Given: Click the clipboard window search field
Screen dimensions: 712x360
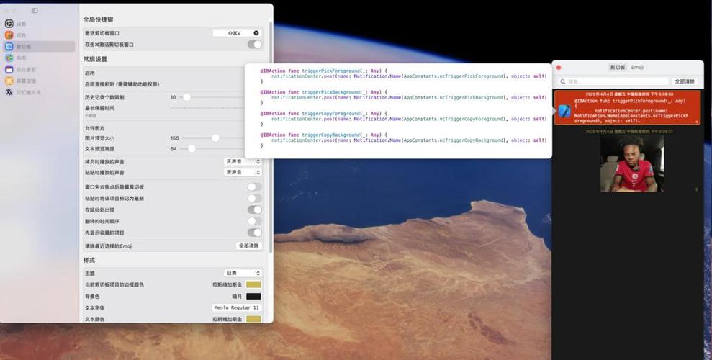Looking at the screenshot, I should click(613, 81).
